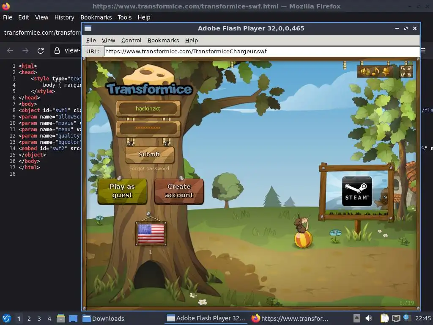The image size is (433, 325).
Task: Click the Submit login button
Action: pos(149,154)
